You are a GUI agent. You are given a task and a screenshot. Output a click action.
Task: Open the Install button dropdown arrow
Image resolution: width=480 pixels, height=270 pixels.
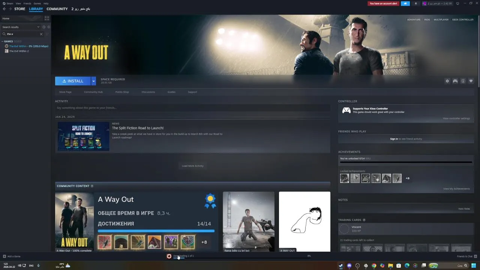click(93, 81)
